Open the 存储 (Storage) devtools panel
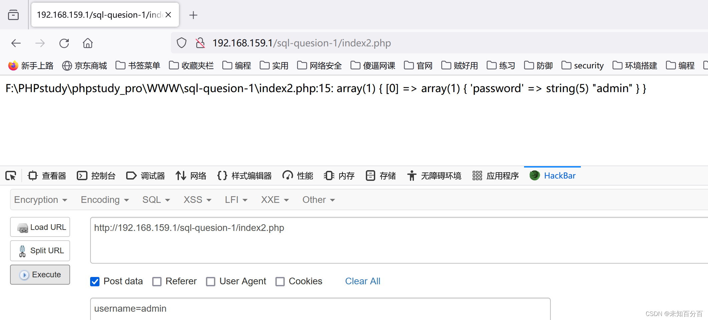 point(380,176)
